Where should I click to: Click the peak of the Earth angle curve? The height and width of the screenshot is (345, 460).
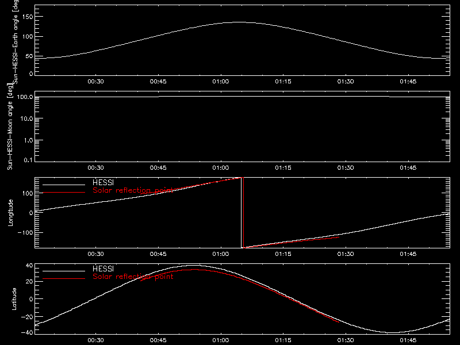pos(240,22)
